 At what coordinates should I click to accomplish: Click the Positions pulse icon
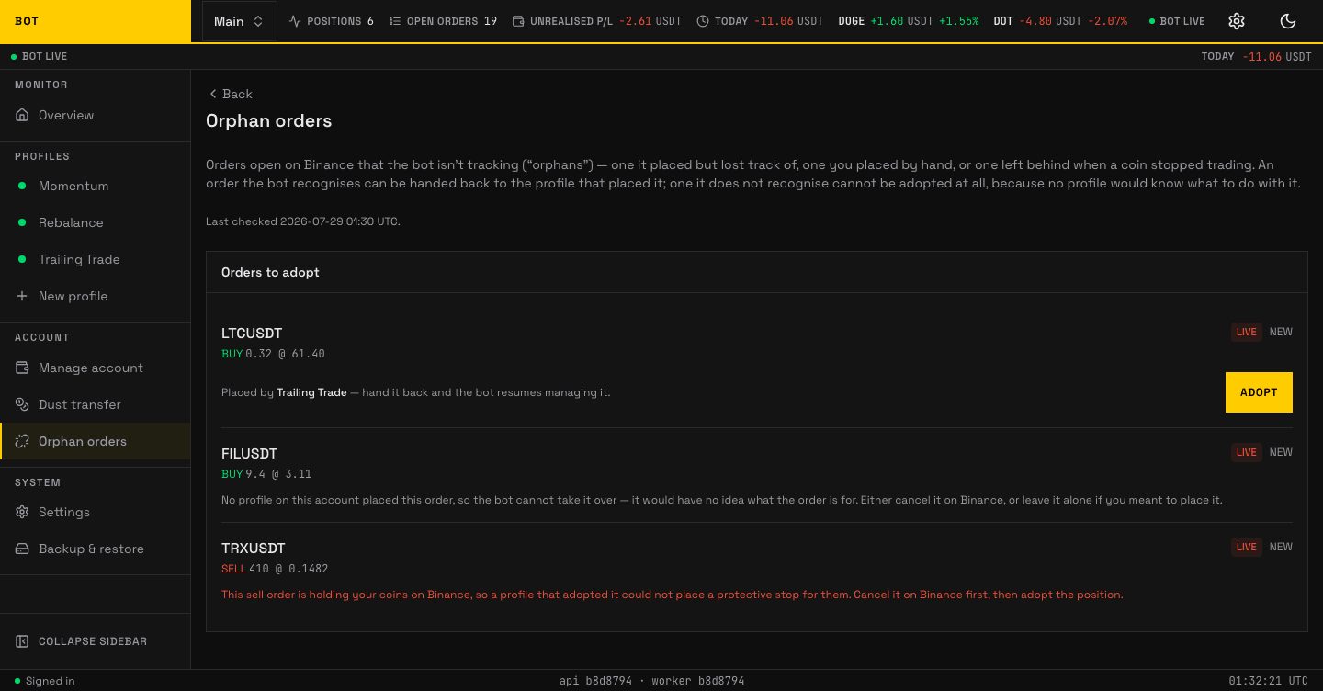click(x=295, y=21)
